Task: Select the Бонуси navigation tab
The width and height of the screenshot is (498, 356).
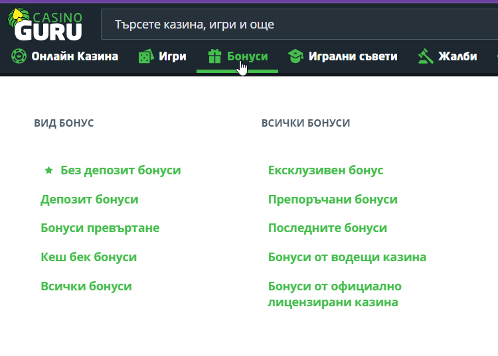Action: click(238, 56)
